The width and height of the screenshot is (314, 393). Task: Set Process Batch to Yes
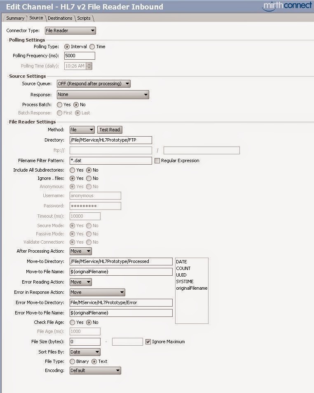[59, 105]
